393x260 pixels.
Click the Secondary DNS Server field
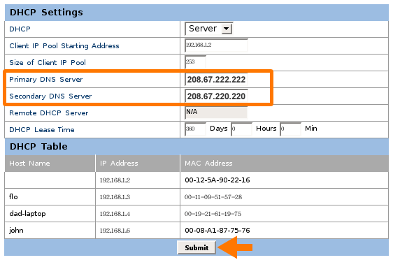coord(216,96)
